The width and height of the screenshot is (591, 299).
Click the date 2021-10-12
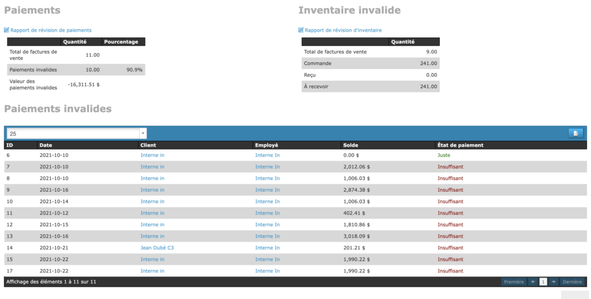coord(54,213)
